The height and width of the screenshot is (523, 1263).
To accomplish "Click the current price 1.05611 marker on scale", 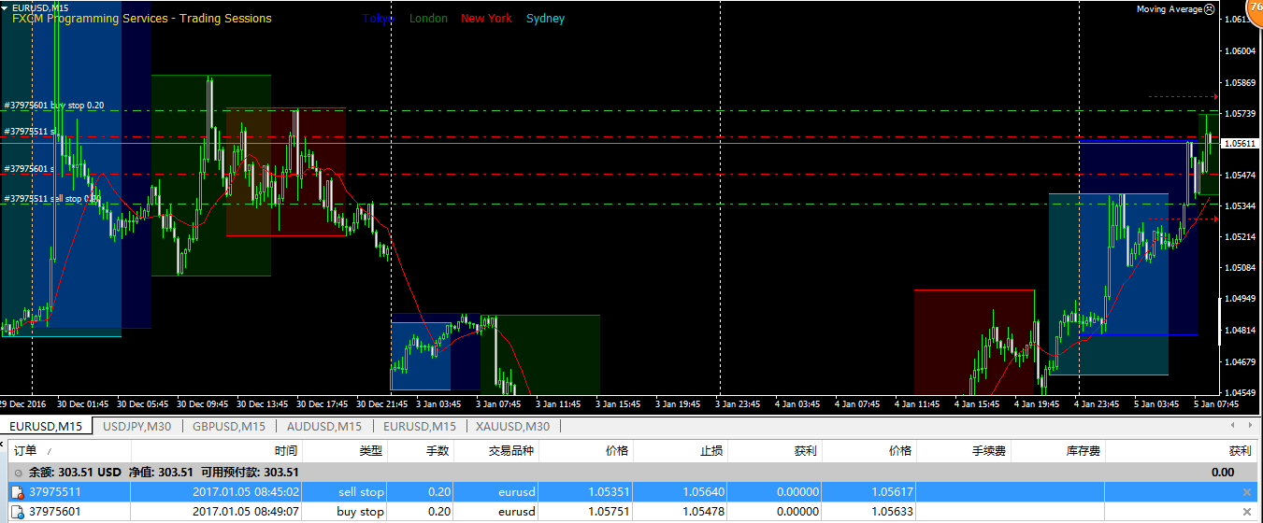I will (1241, 144).
